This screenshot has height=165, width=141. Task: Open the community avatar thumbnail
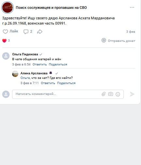tap(8, 8)
